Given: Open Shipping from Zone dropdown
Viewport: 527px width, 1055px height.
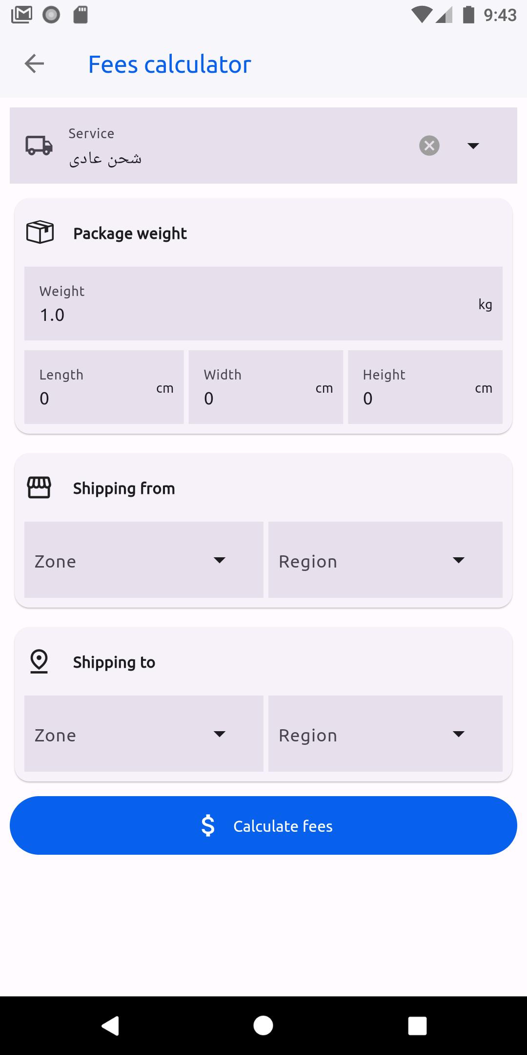Looking at the screenshot, I should (x=144, y=560).
